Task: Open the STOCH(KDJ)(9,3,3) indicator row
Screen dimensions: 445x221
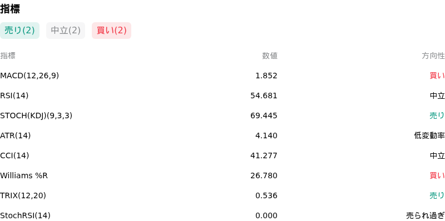Action: coord(222,115)
